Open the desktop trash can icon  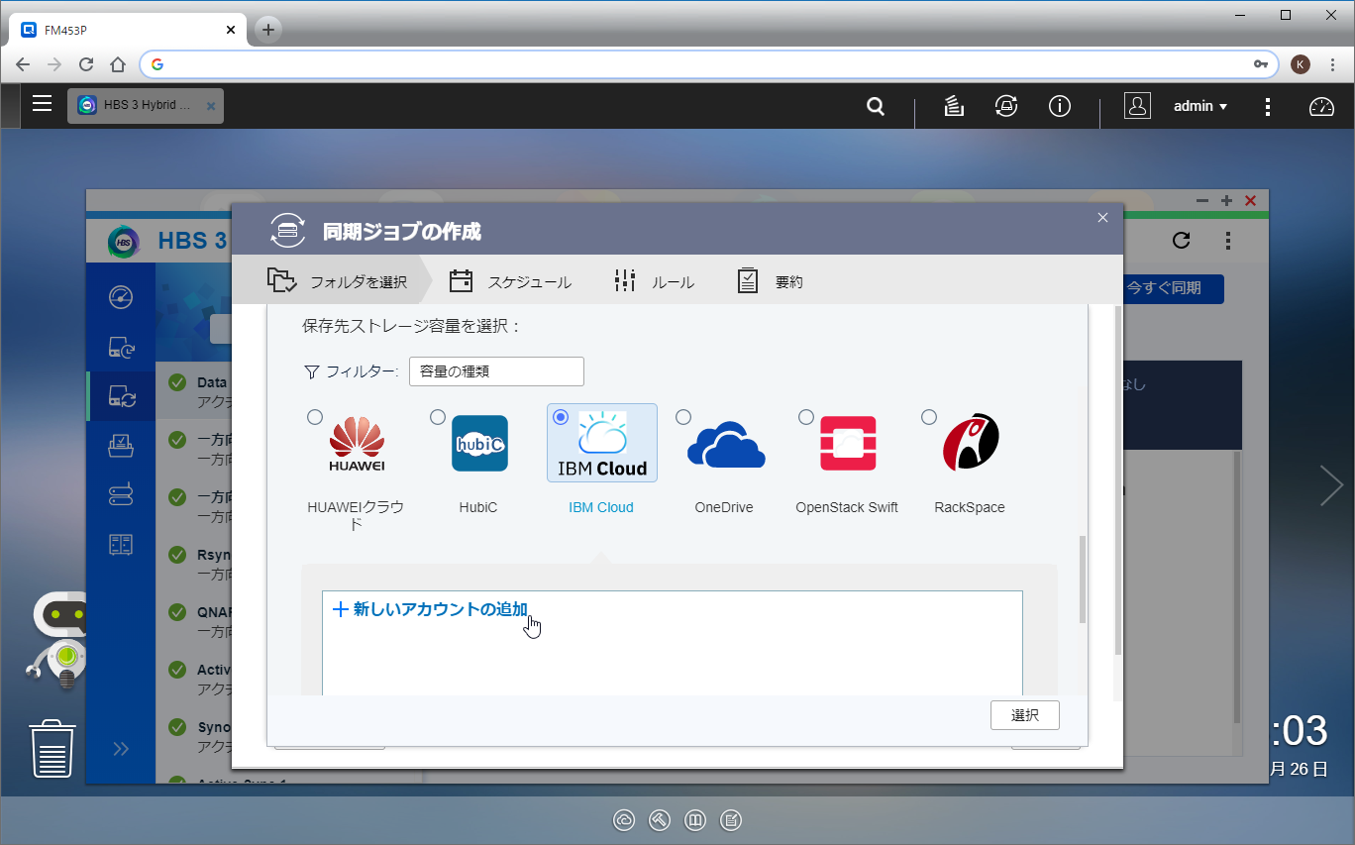coord(52,749)
